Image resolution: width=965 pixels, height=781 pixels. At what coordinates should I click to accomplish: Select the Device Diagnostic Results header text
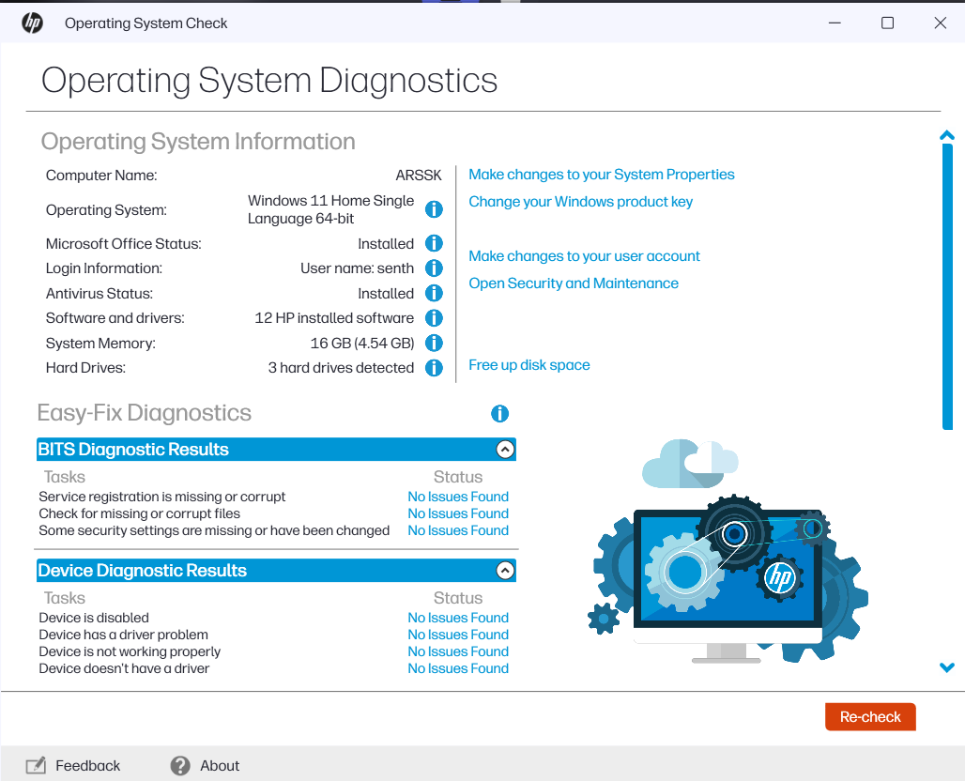tap(142, 571)
